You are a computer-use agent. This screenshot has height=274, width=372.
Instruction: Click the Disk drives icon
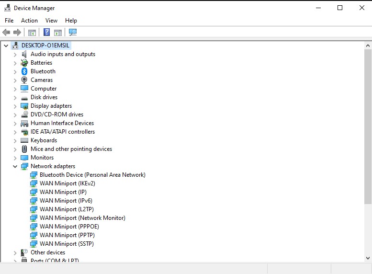pyautogui.click(x=24, y=98)
